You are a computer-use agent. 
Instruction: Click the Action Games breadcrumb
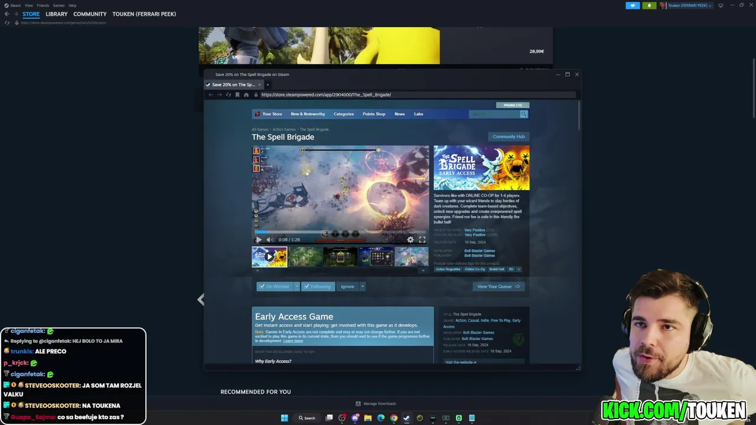[284, 129]
